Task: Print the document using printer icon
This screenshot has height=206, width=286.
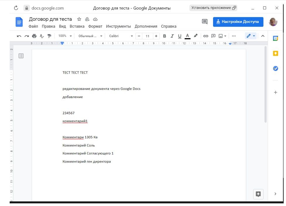Action: pos(34,36)
